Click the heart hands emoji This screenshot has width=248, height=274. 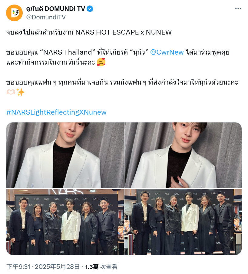tap(11, 92)
